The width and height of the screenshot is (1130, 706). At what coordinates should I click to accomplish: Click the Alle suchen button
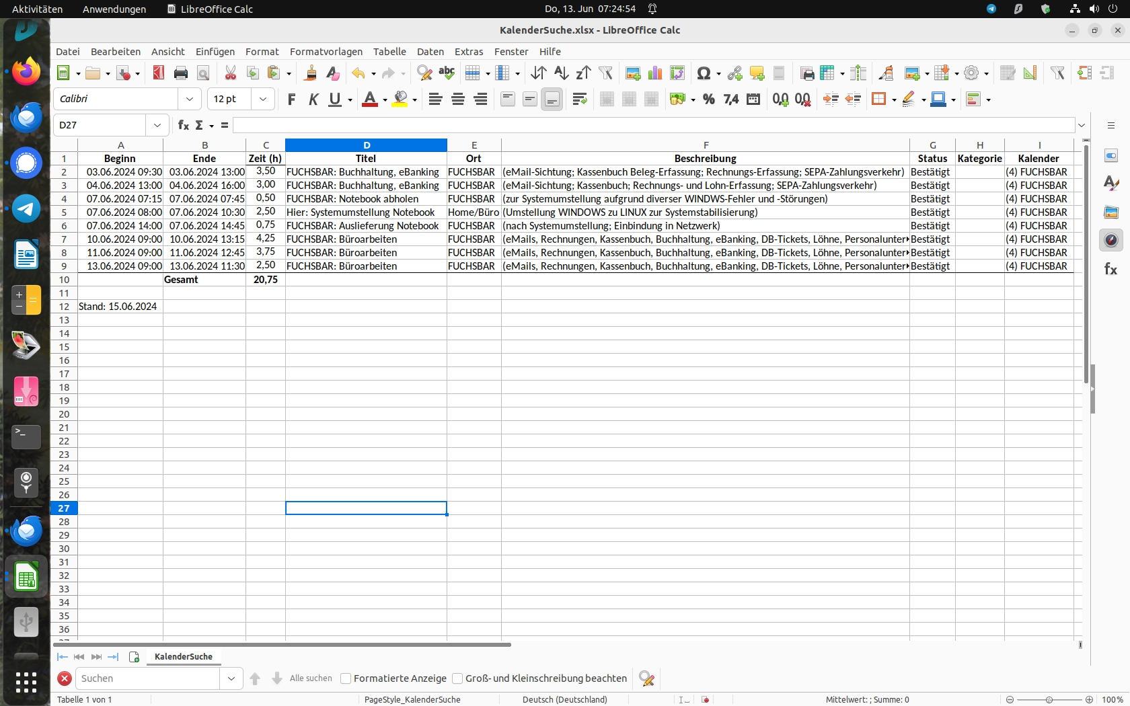(311, 678)
